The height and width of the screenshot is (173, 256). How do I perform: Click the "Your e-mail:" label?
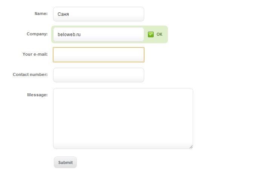35,54
